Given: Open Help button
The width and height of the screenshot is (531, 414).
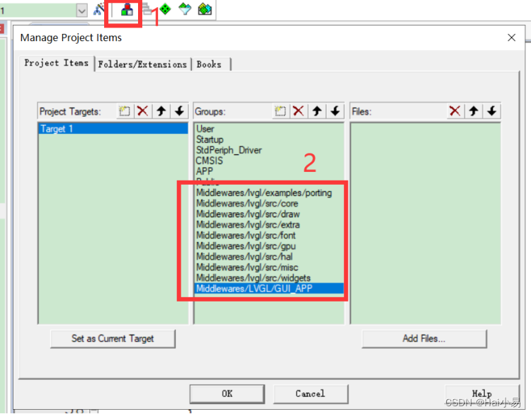Looking at the screenshot, I should tap(481, 393).
